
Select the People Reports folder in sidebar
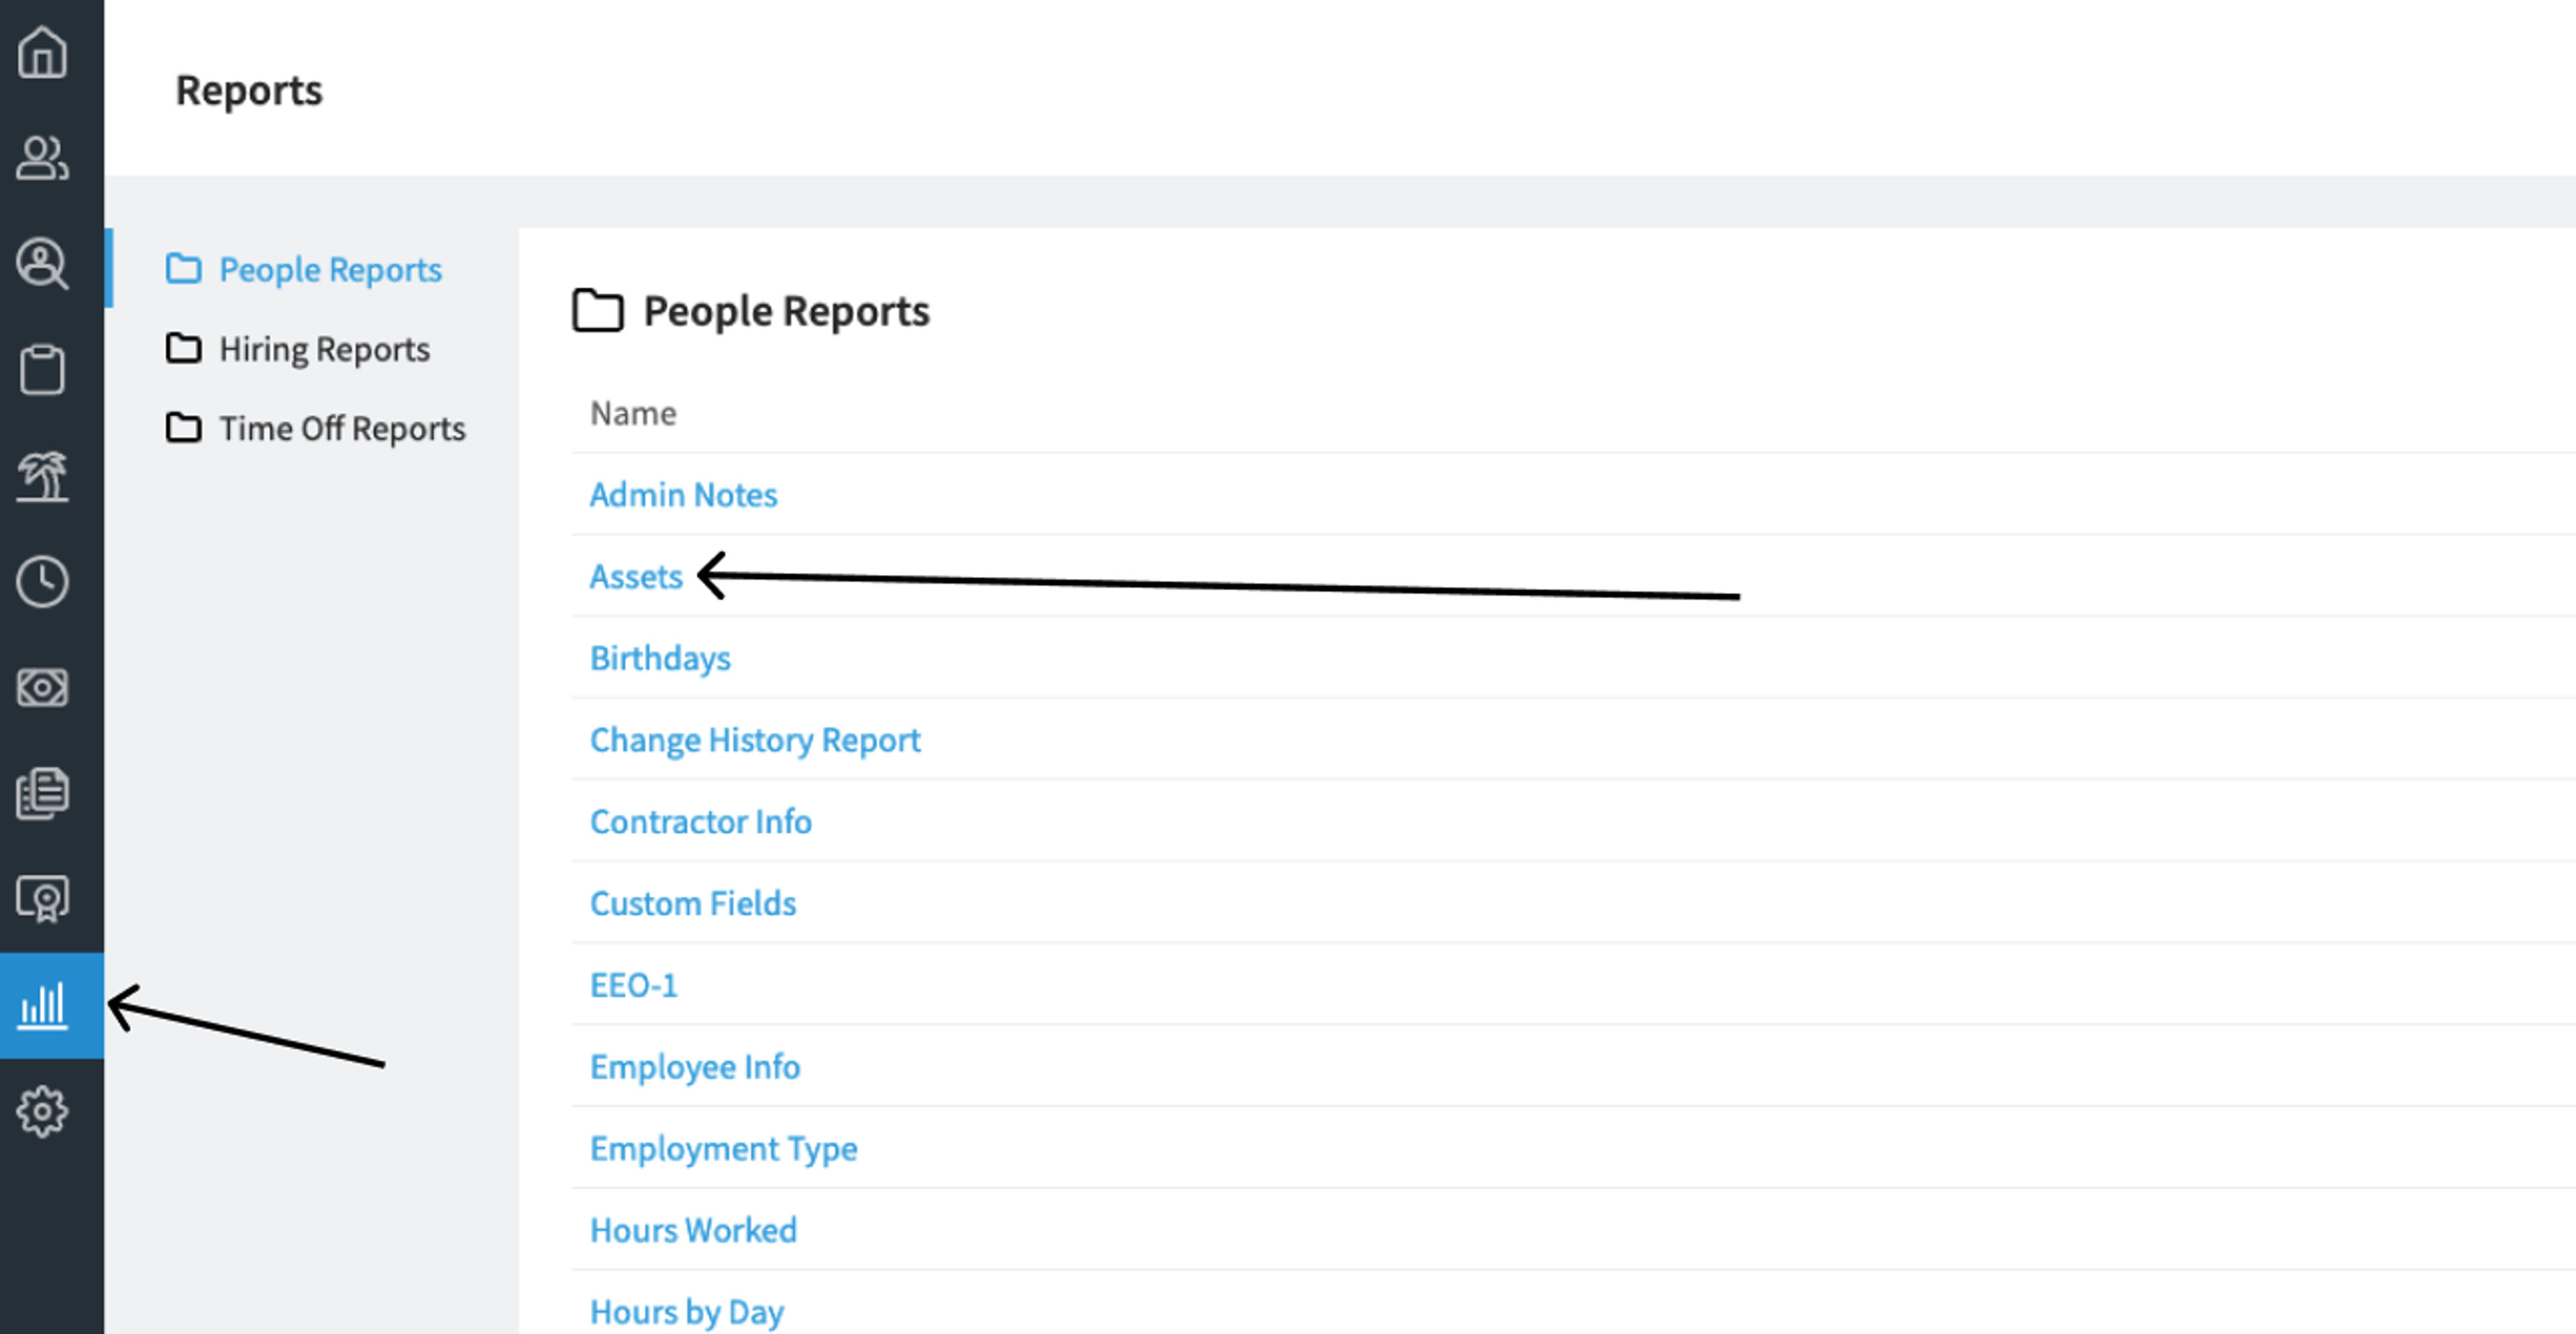pos(304,269)
